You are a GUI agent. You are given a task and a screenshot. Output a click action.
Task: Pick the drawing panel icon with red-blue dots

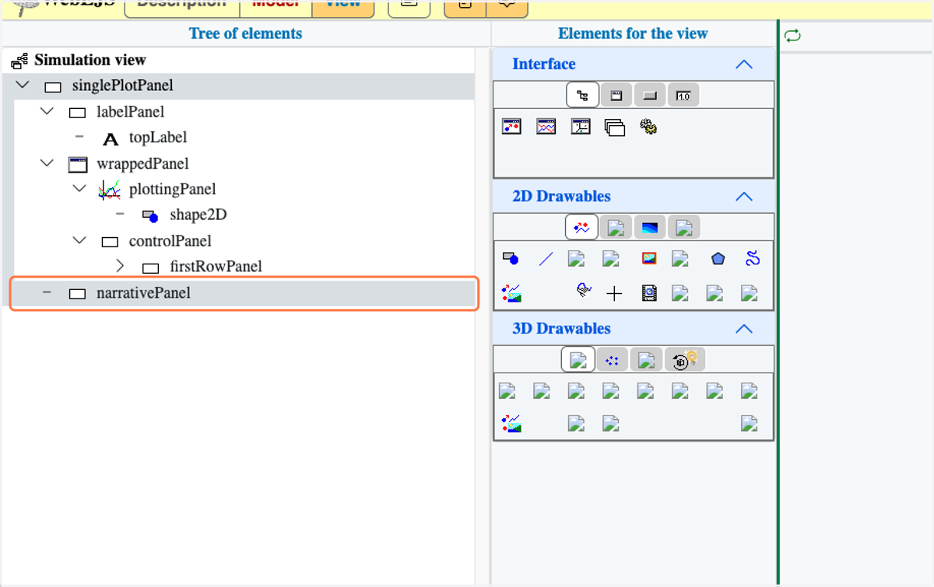(x=511, y=127)
